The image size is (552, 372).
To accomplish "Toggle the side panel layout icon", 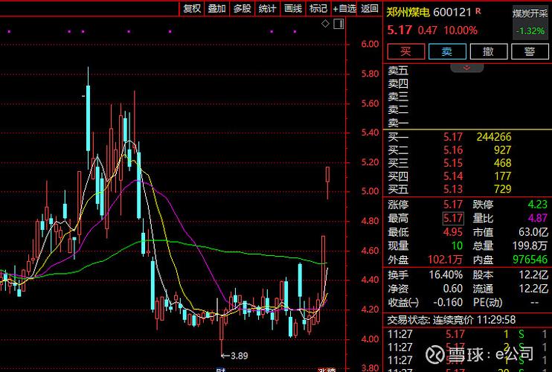I will 338,24.
